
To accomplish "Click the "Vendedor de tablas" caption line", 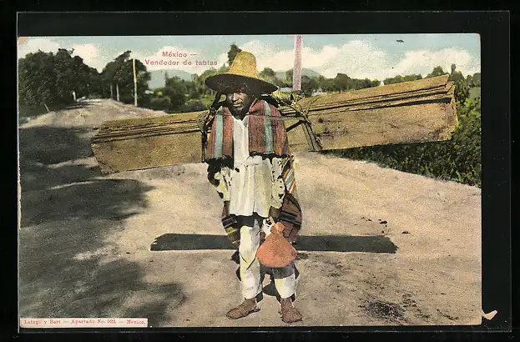I will pyautogui.click(x=180, y=63).
